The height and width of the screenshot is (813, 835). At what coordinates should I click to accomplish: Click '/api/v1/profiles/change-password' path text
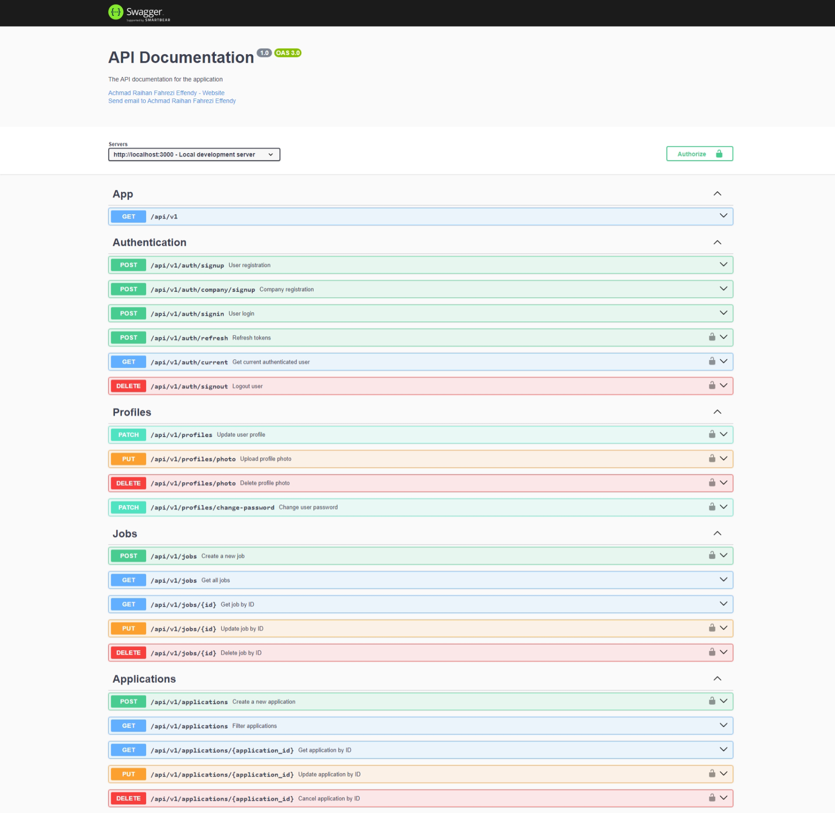(x=212, y=508)
